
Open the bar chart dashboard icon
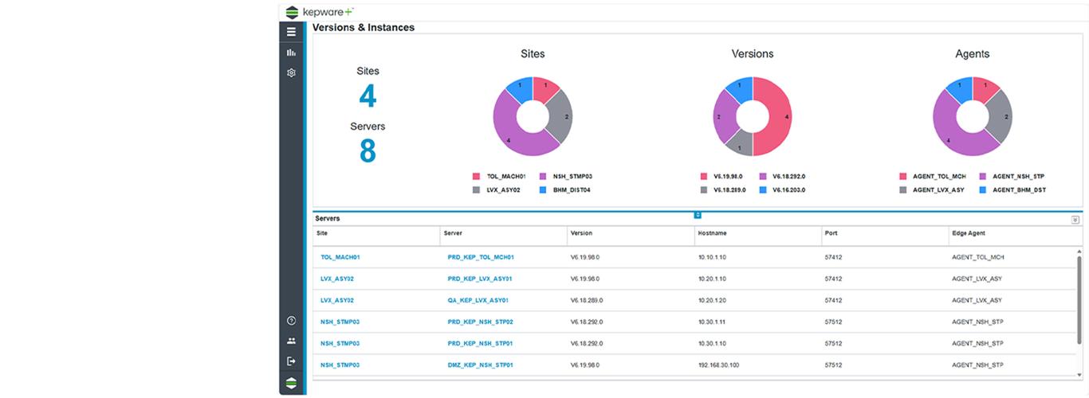click(291, 53)
